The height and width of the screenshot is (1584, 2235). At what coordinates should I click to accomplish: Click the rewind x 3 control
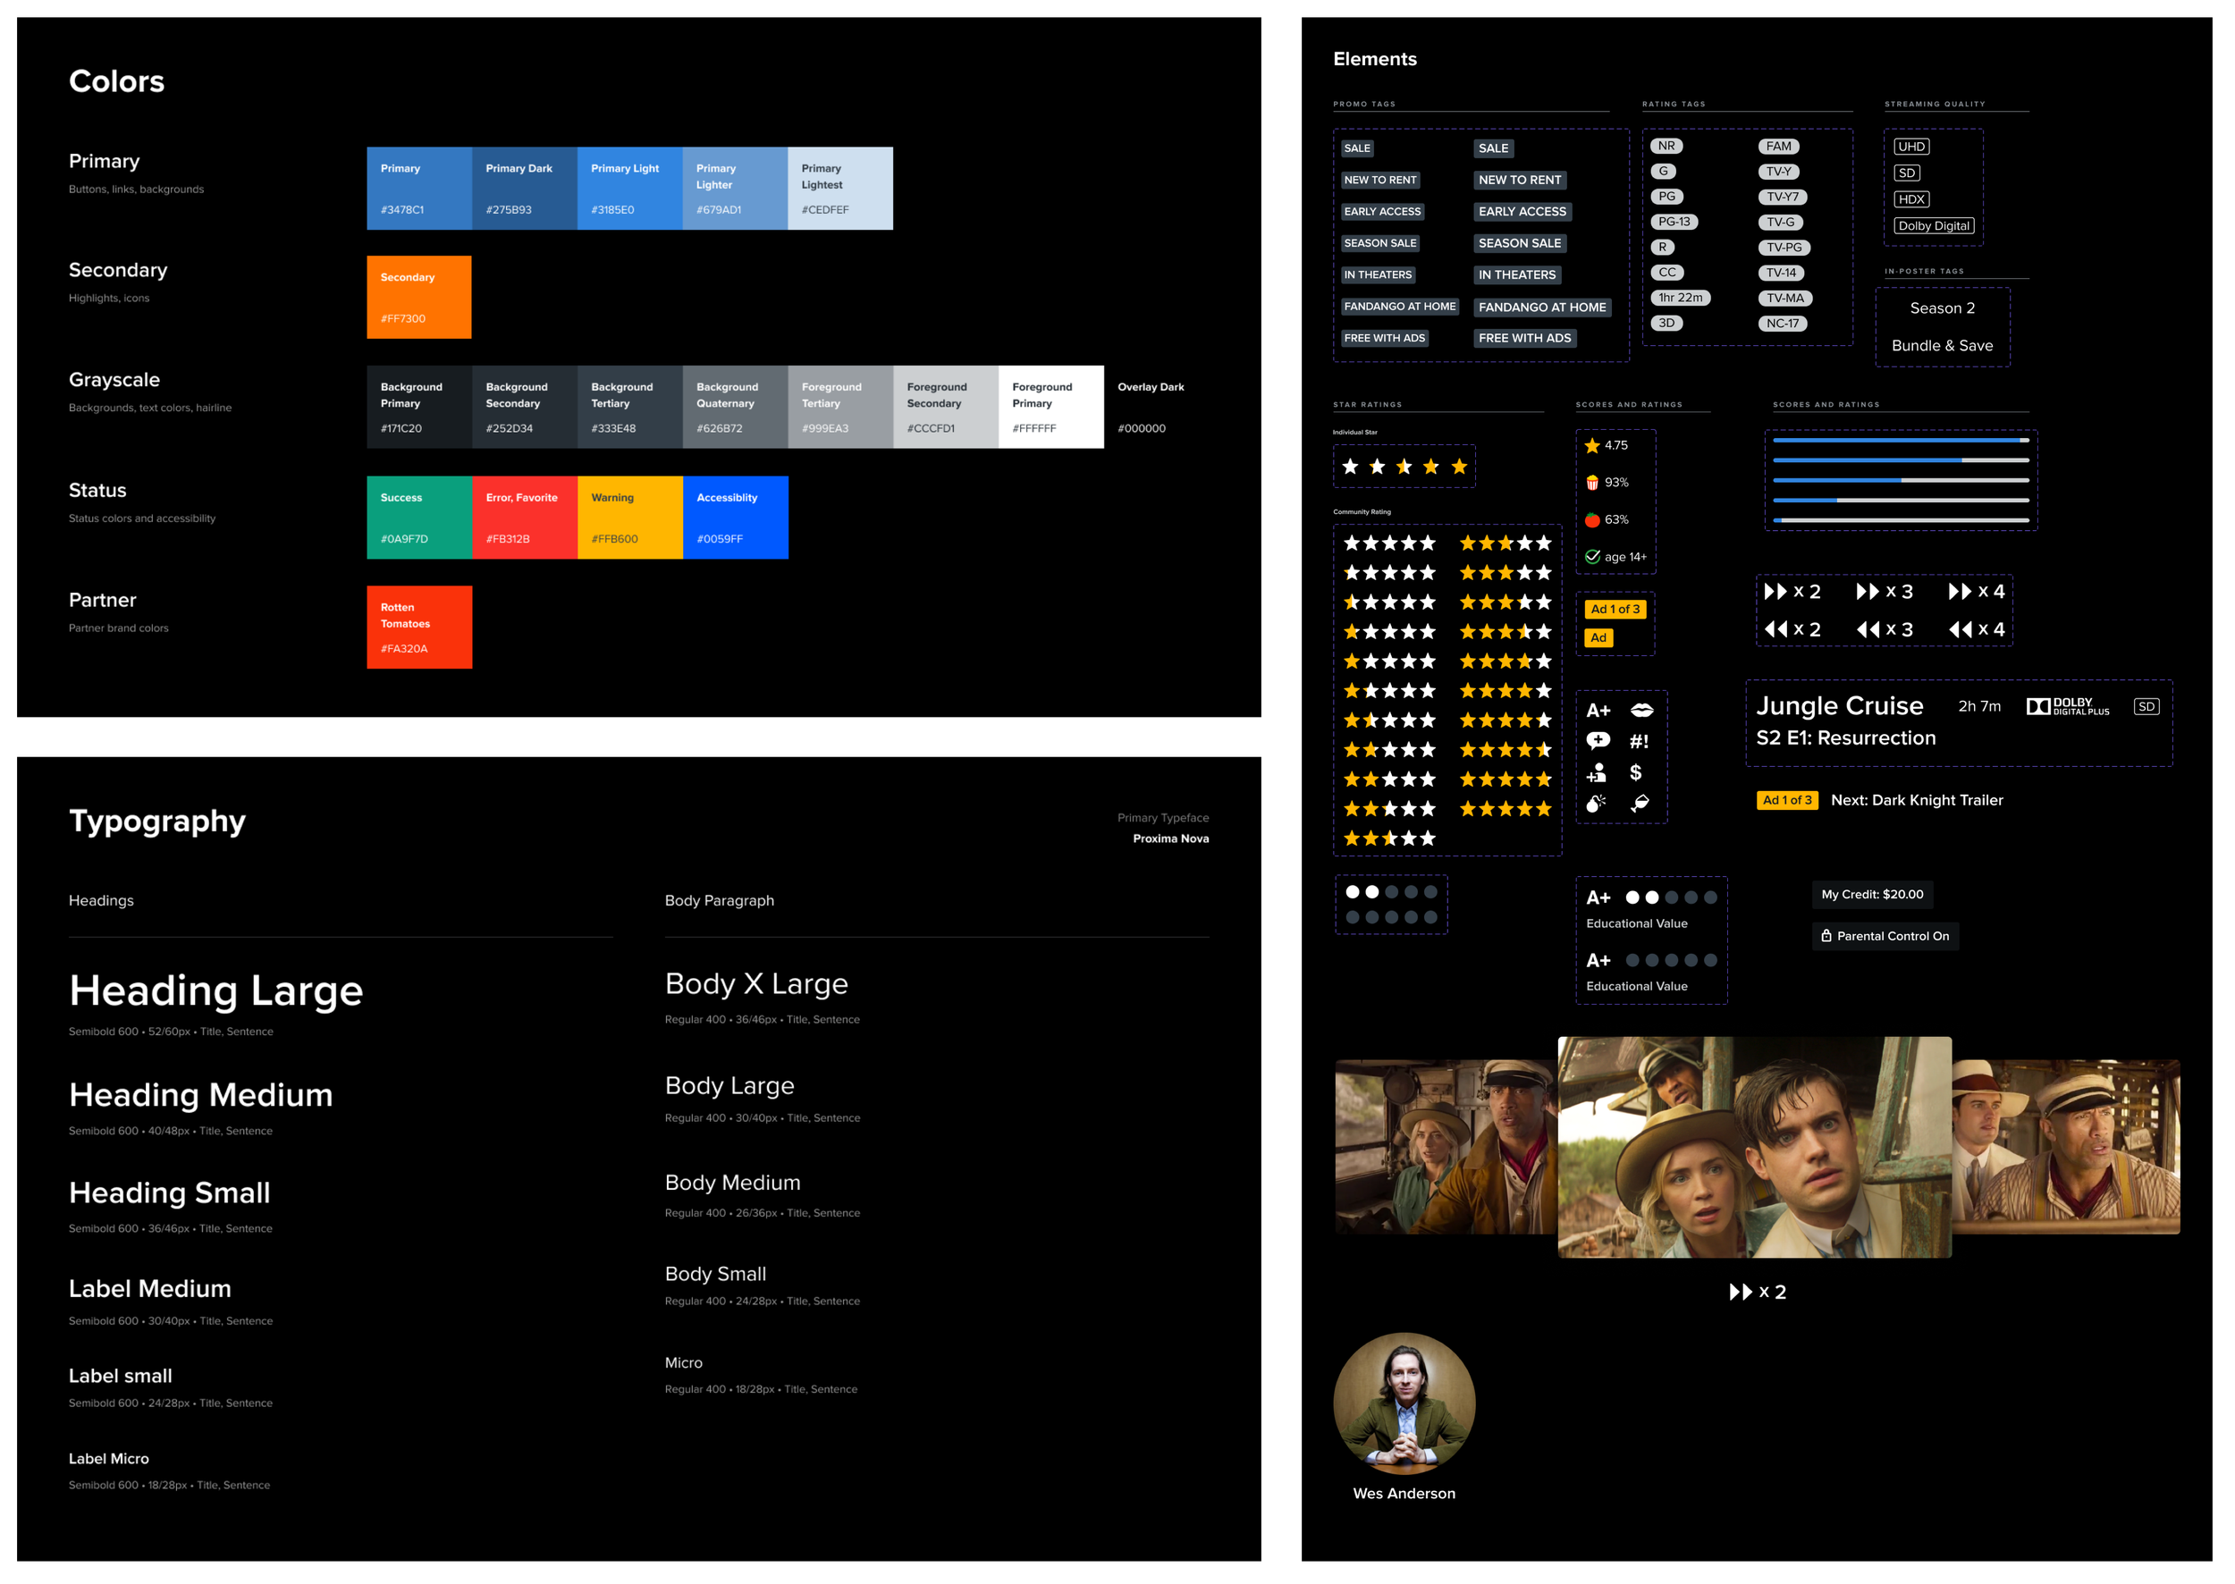[1884, 630]
